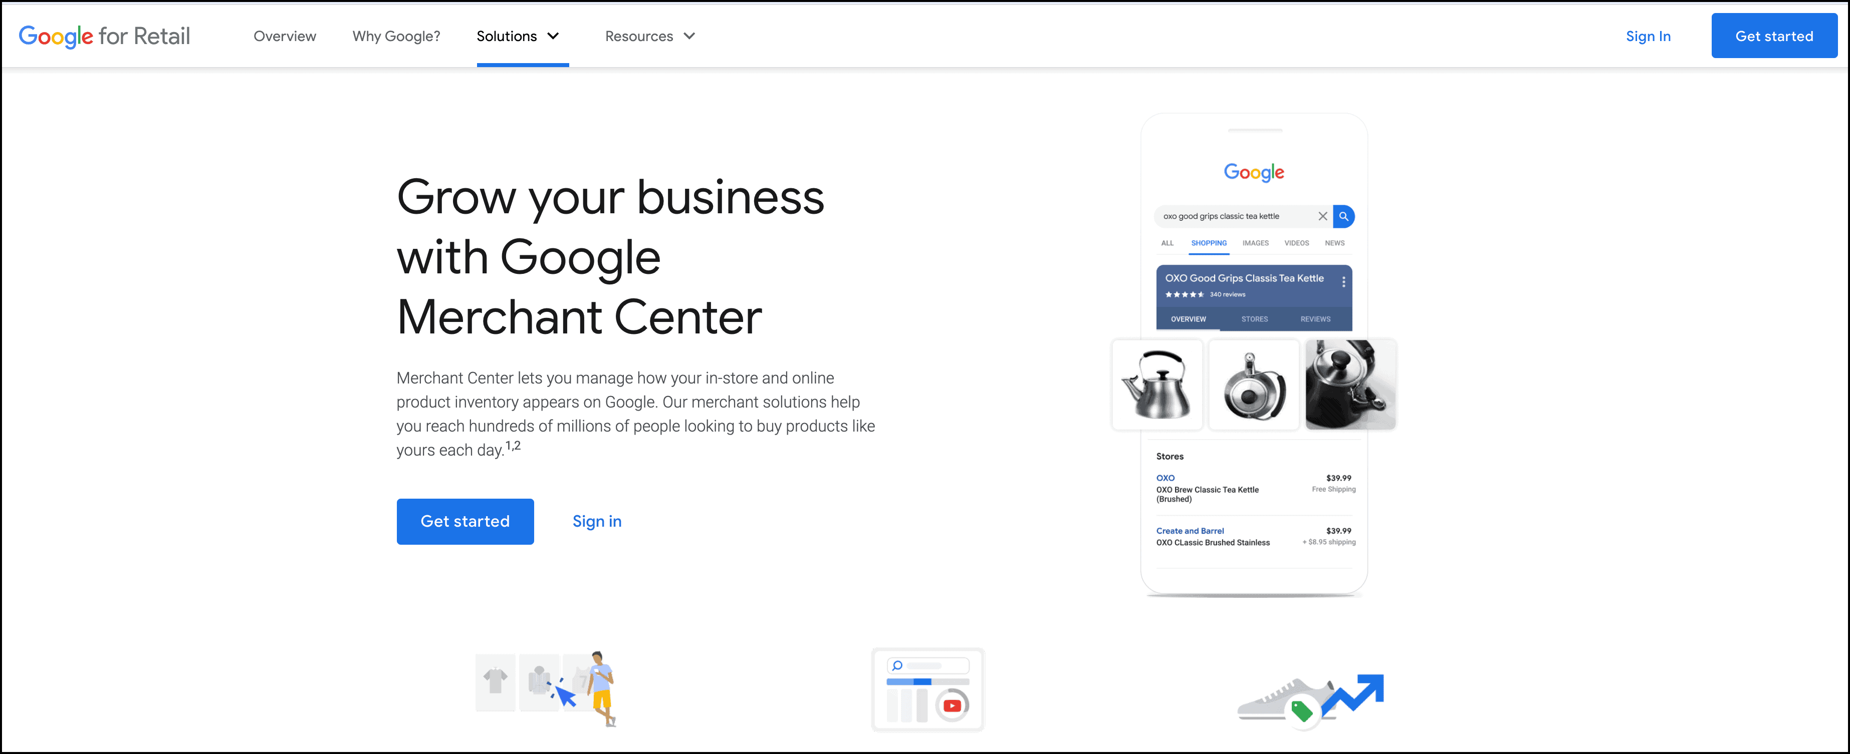Screen dimensions: 1850x754
Task: Click the Google search magnifier icon
Action: [x=1345, y=216]
